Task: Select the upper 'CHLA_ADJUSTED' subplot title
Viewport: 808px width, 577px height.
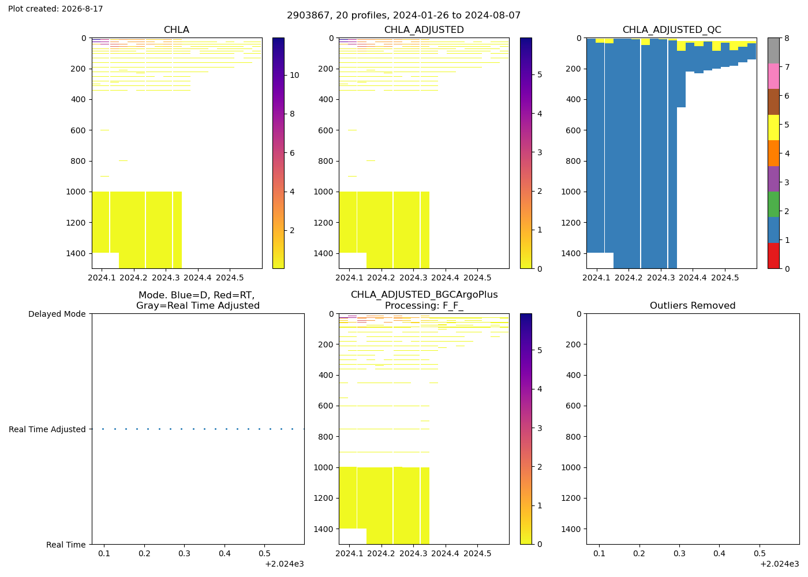Action: point(424,30)
